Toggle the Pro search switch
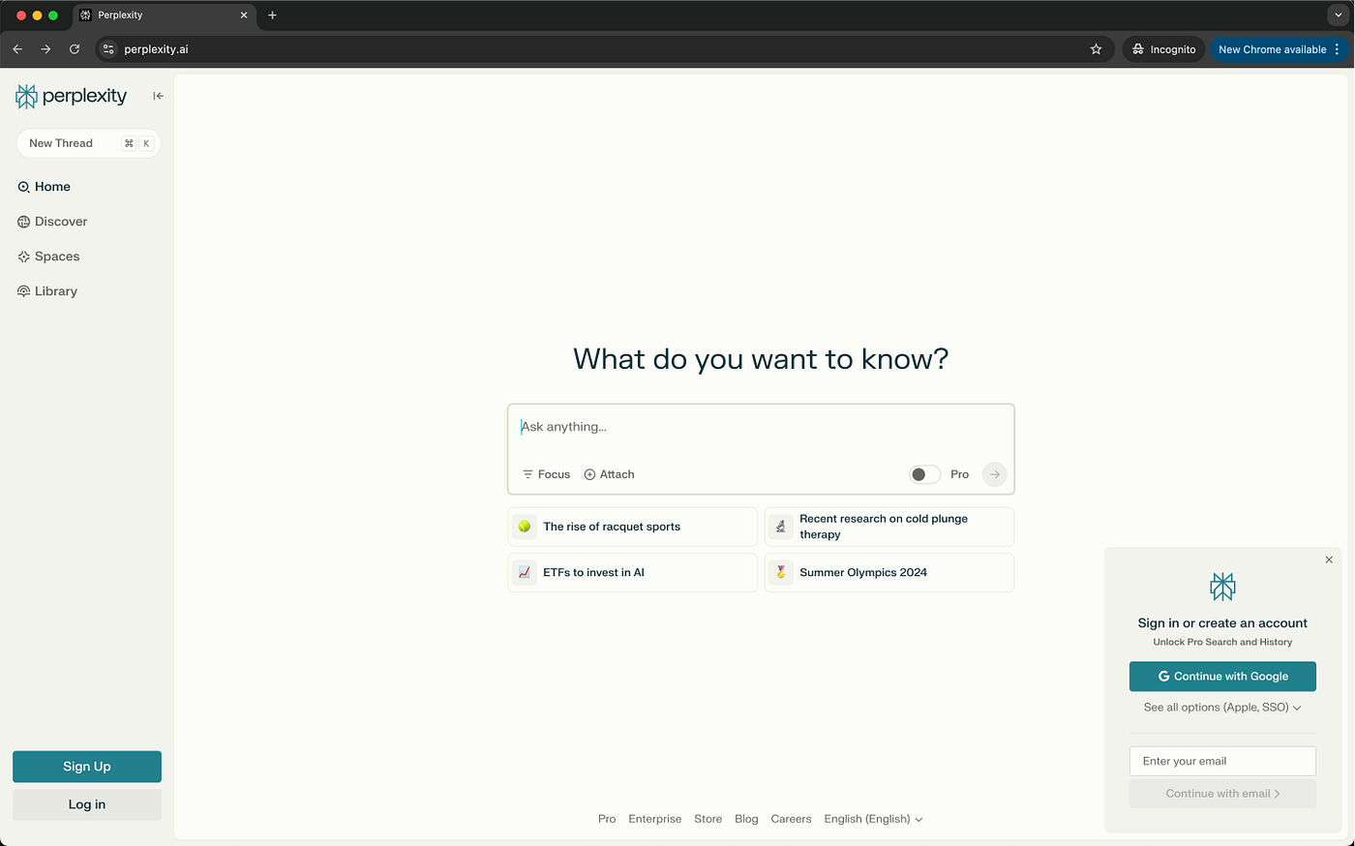This screenshot has height=846, width=1355. point(924,474)
